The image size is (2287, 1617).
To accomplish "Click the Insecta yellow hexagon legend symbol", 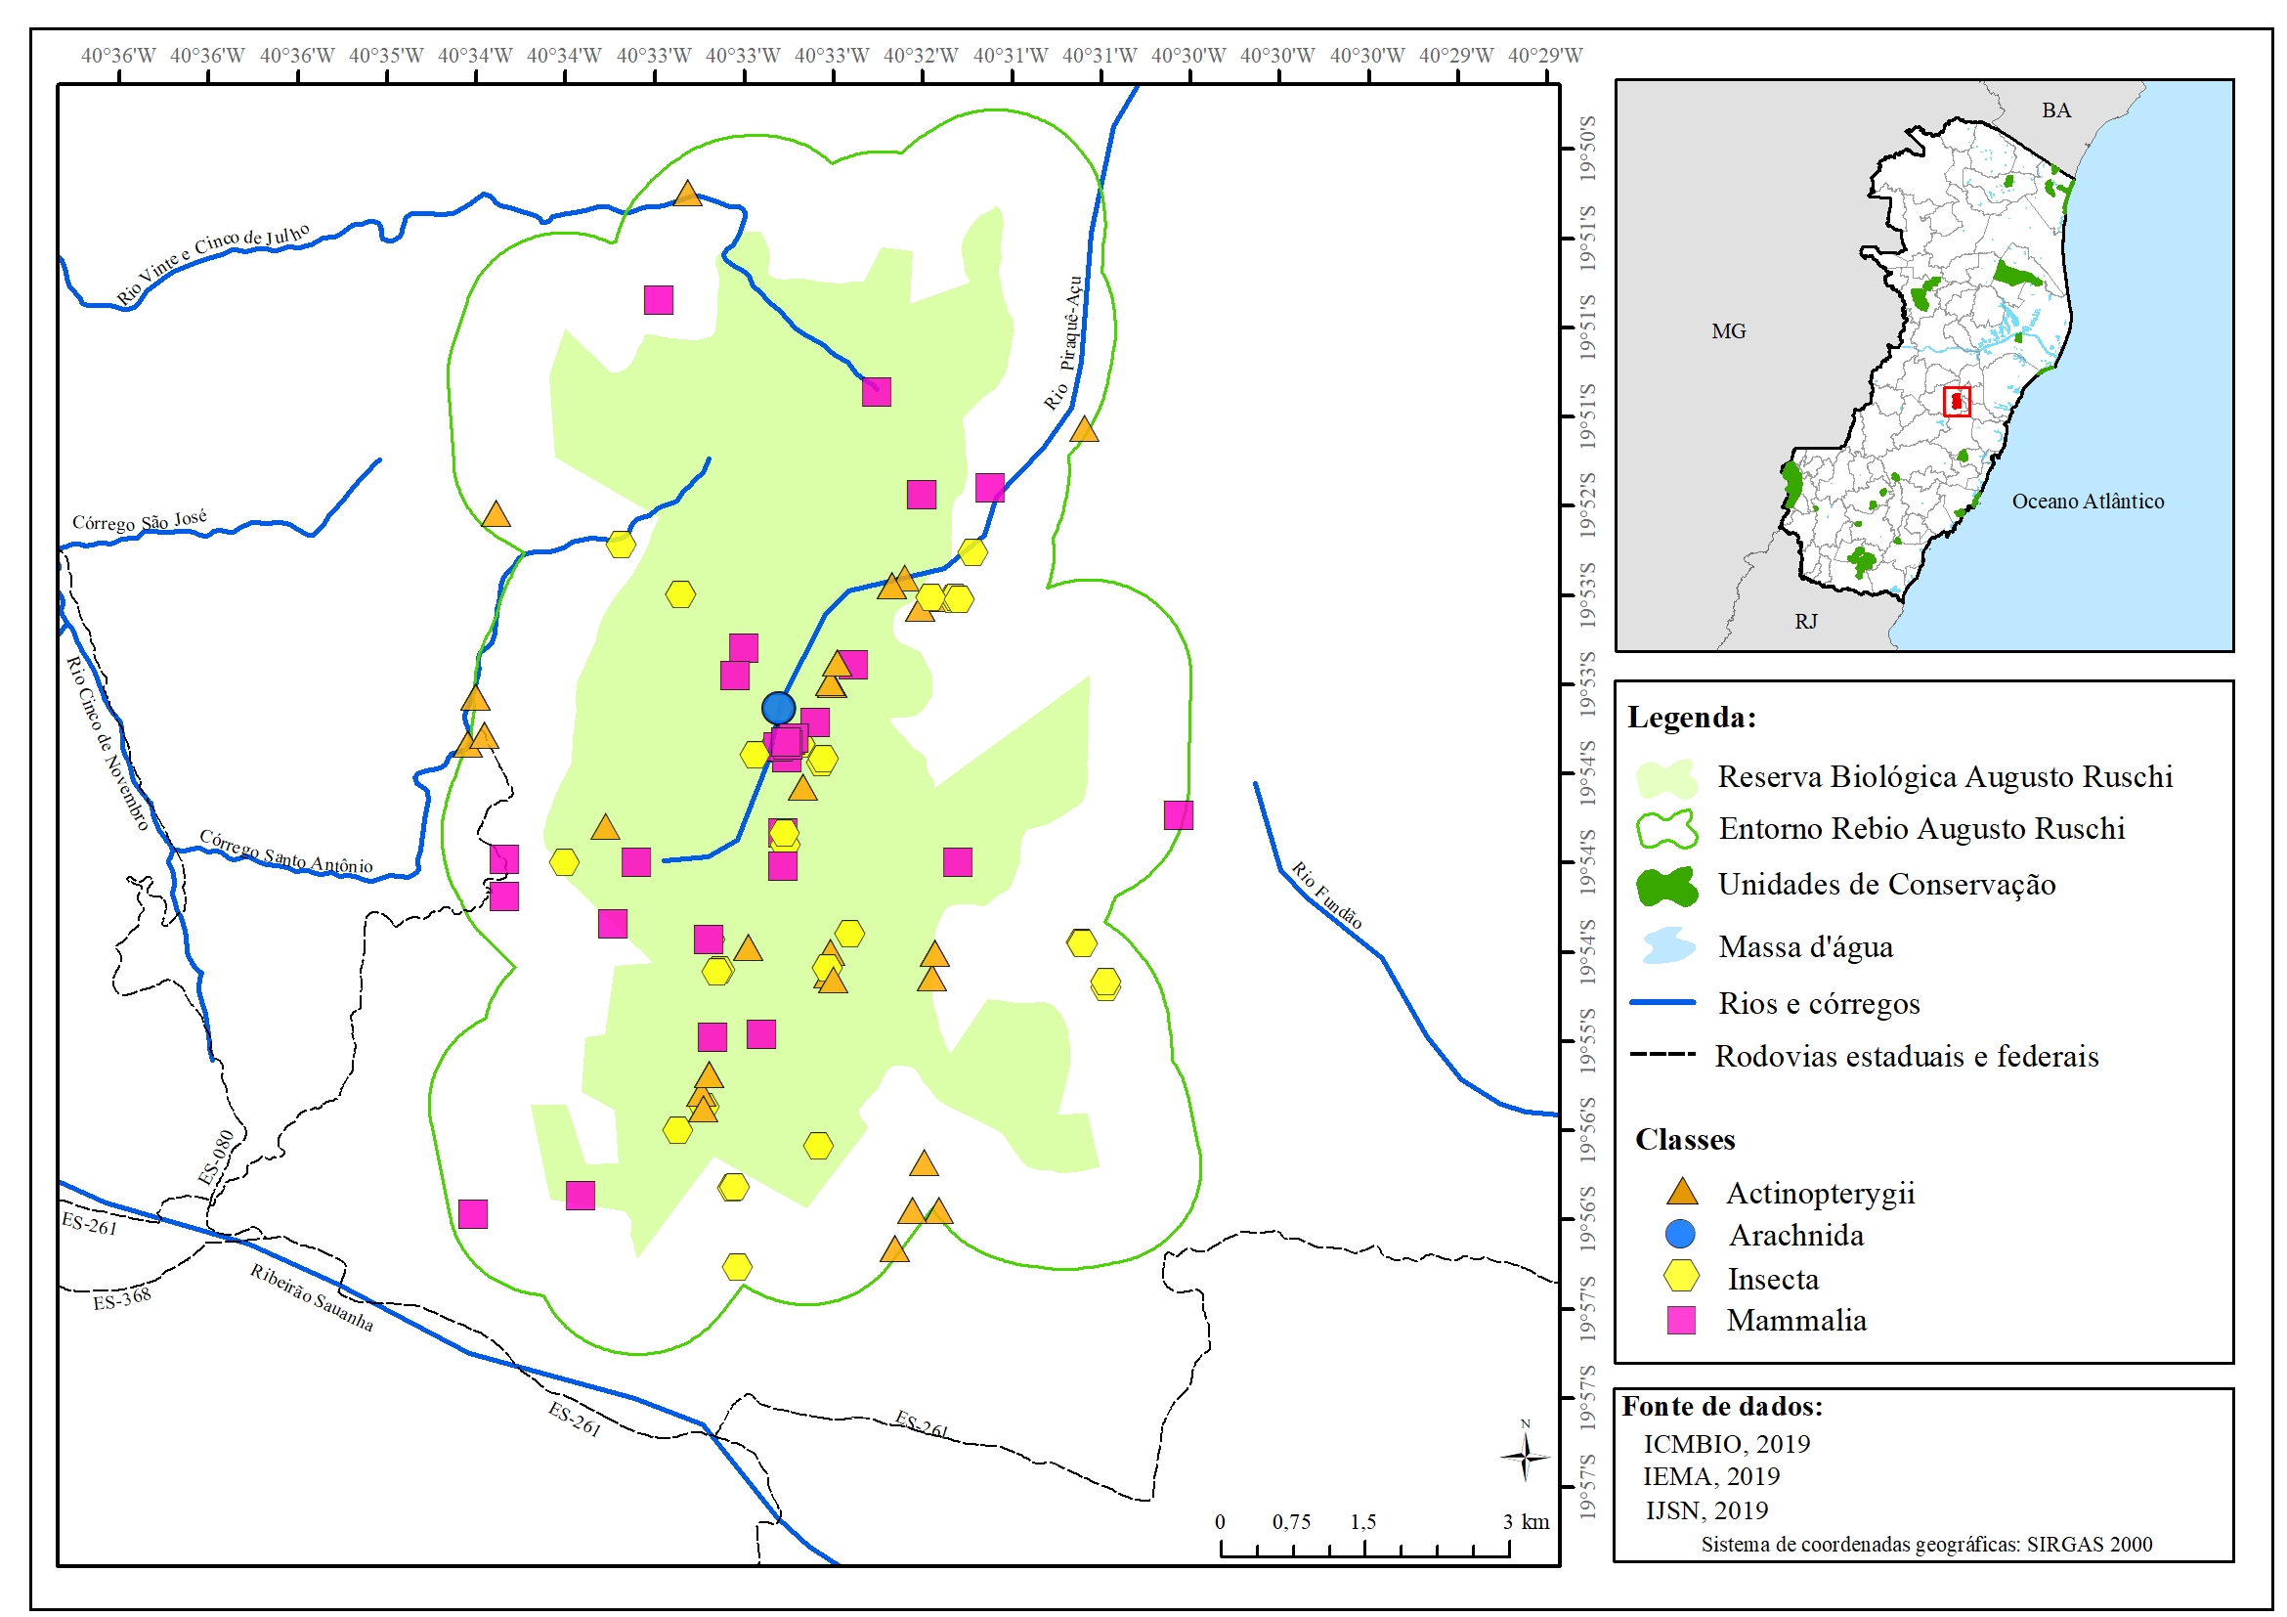I will 1681,1276.
